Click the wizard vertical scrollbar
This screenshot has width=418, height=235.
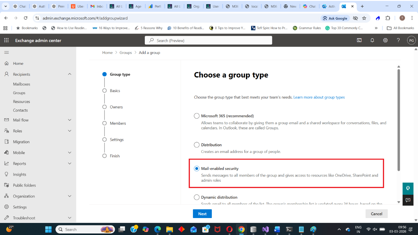tap(399, 121)
